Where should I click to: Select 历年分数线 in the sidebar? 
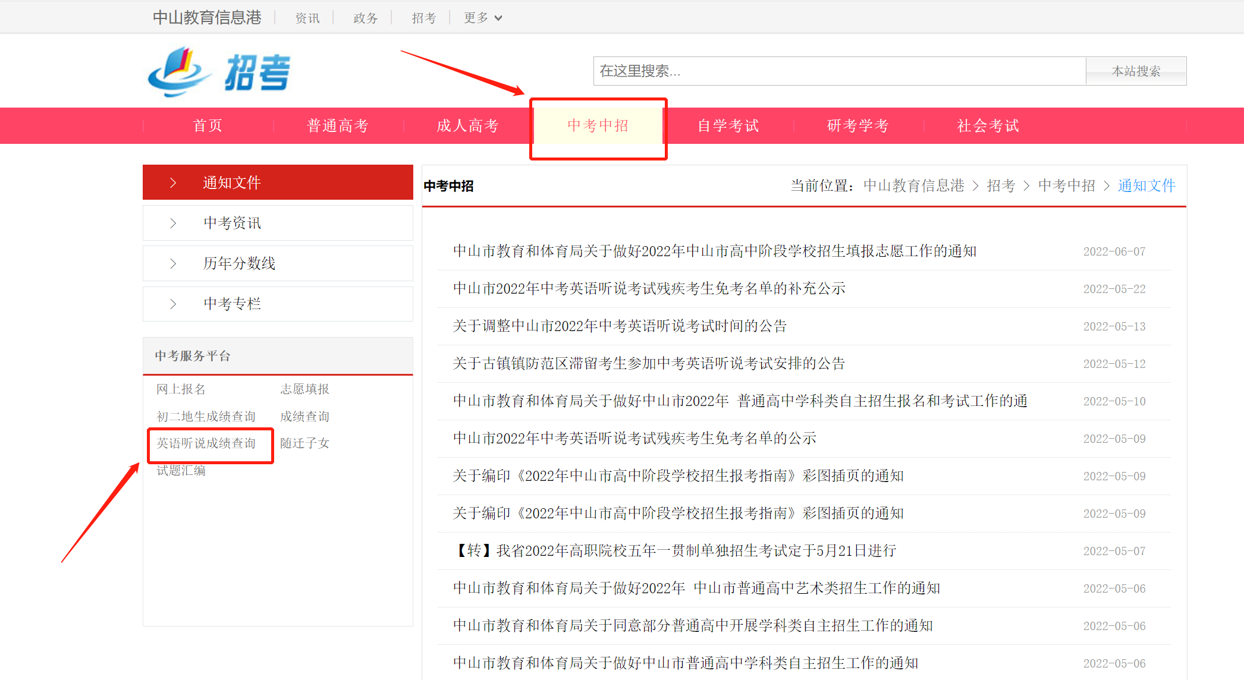239,263
